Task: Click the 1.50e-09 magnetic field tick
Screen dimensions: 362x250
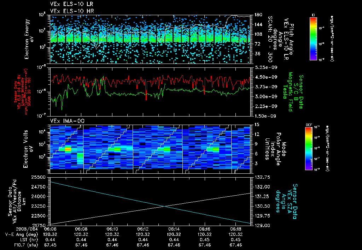Action: point(265,116)
